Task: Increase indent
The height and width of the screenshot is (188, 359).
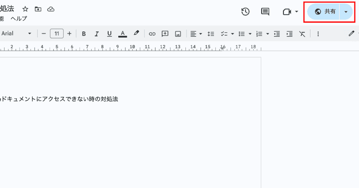Action: point(290,34)
